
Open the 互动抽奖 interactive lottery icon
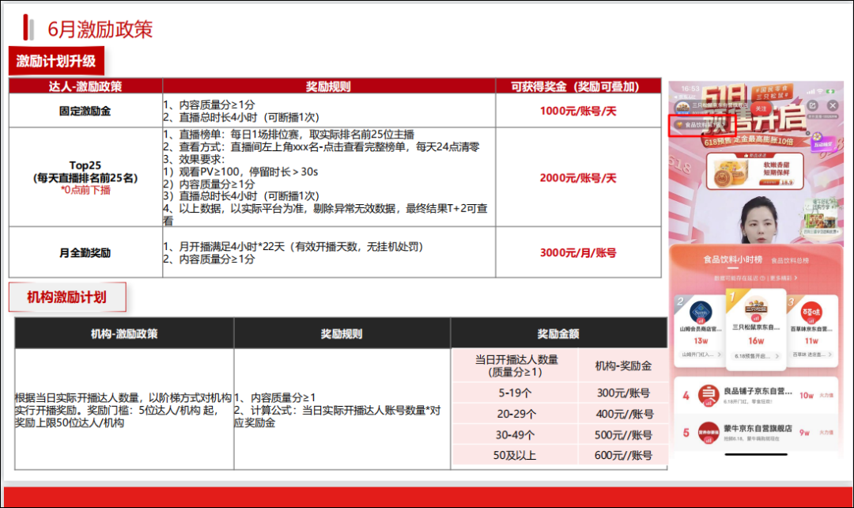pos(817,140)
